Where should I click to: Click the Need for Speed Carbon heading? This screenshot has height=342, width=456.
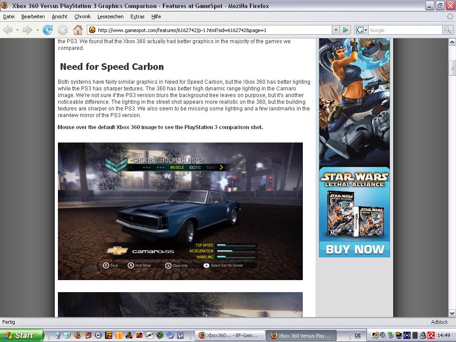click(x=112, y=67)
